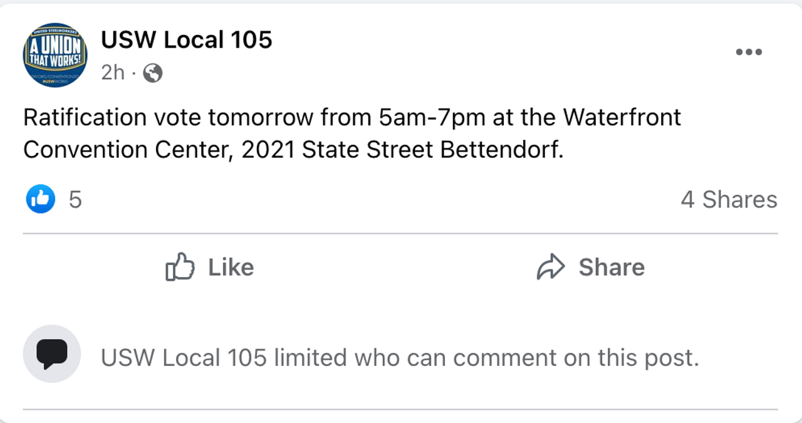
Task: Click the Share arrow icon
Action: tap(551, 267)
